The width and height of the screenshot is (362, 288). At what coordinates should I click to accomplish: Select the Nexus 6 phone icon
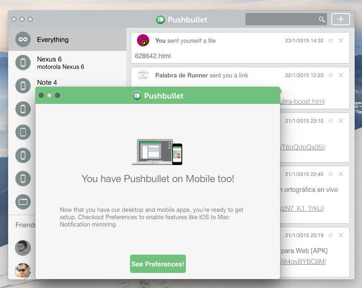(x=23, y=62)
